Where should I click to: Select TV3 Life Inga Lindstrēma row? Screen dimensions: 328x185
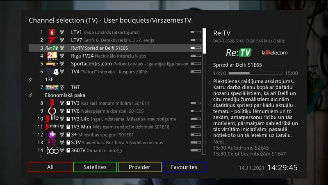point(115,119)
